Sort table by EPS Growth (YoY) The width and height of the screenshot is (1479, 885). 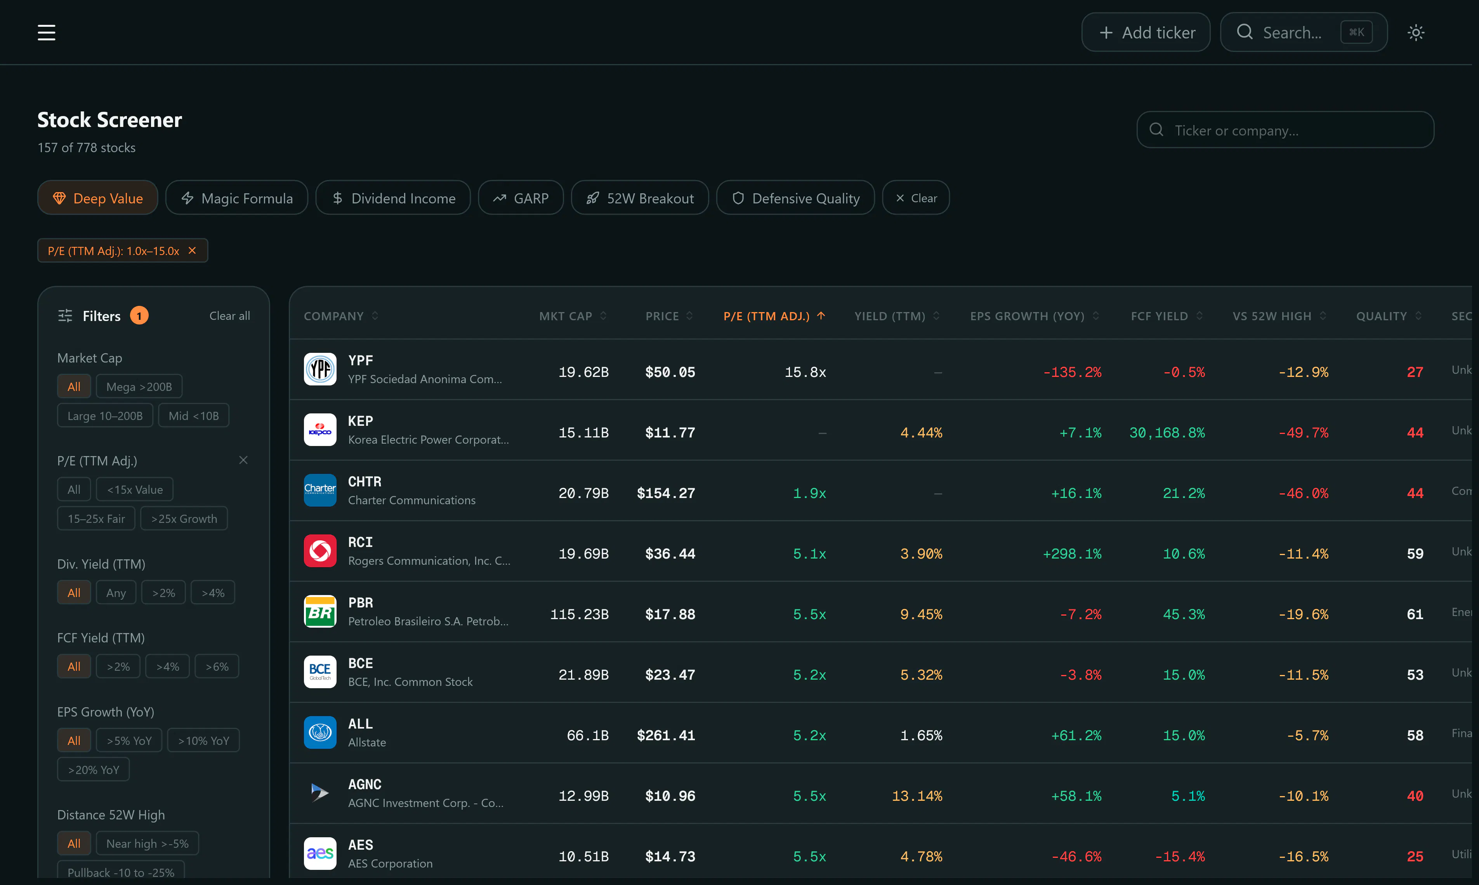coord(1035,316)
